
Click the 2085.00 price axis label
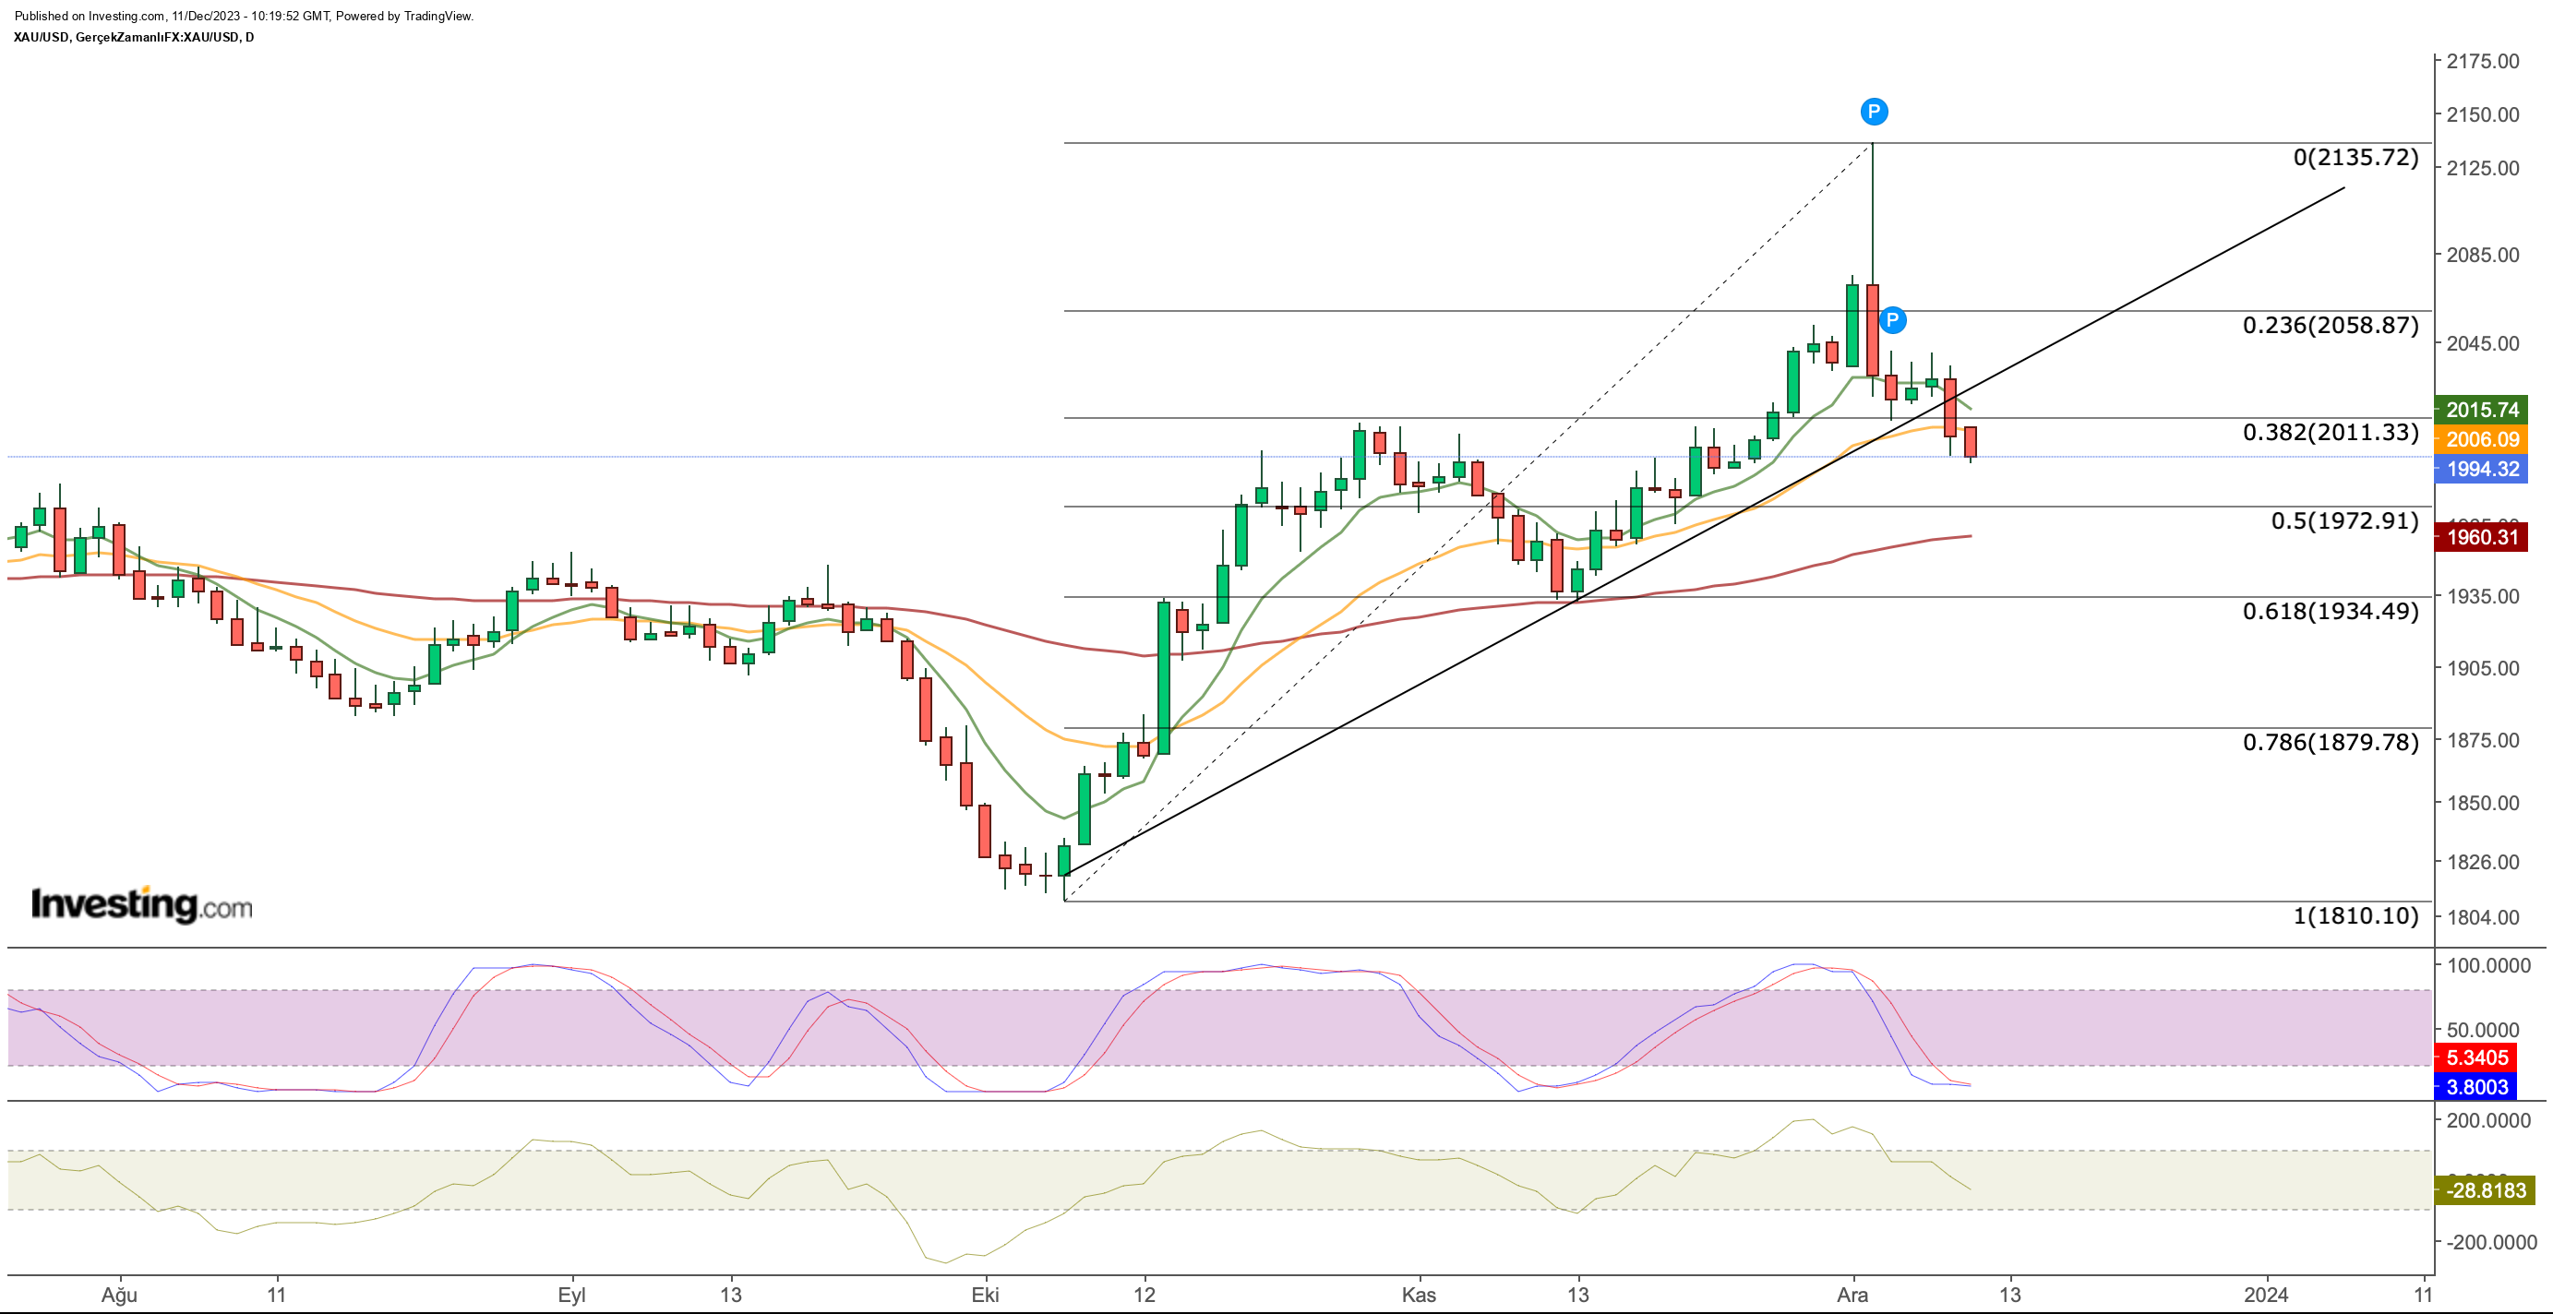click(2483, 255)
